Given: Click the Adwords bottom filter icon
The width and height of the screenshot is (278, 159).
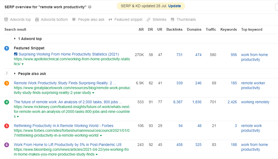Looking at the screenshot, I should tap(37, 19).
